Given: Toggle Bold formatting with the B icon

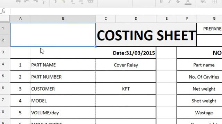Looking at the screenshot, I should click(161, 1).
